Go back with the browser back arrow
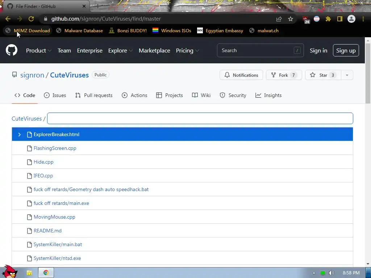 click(8, 19)
